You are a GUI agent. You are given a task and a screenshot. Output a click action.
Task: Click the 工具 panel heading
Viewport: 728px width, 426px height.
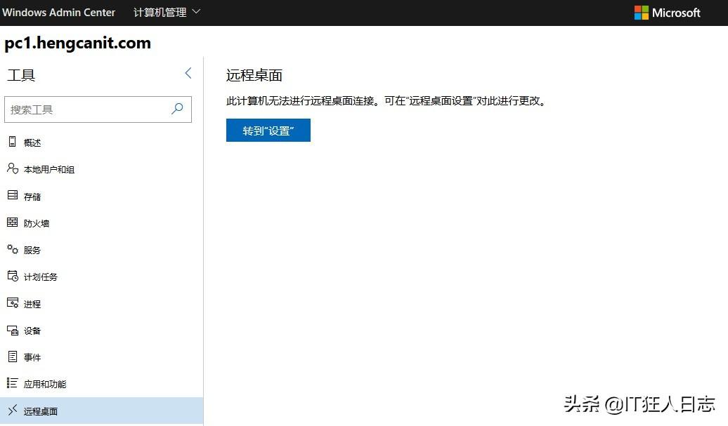coord(21,75)
